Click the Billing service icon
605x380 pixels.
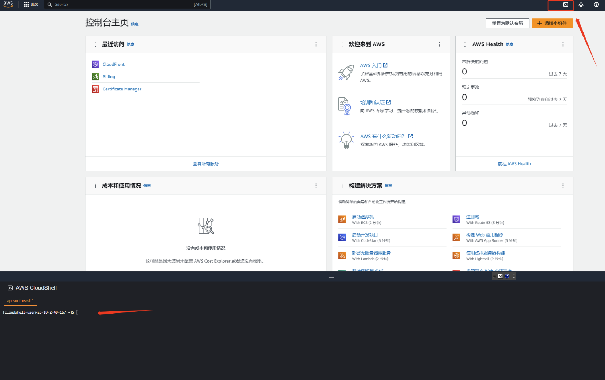pyautogui.click(x=95, y=77)
